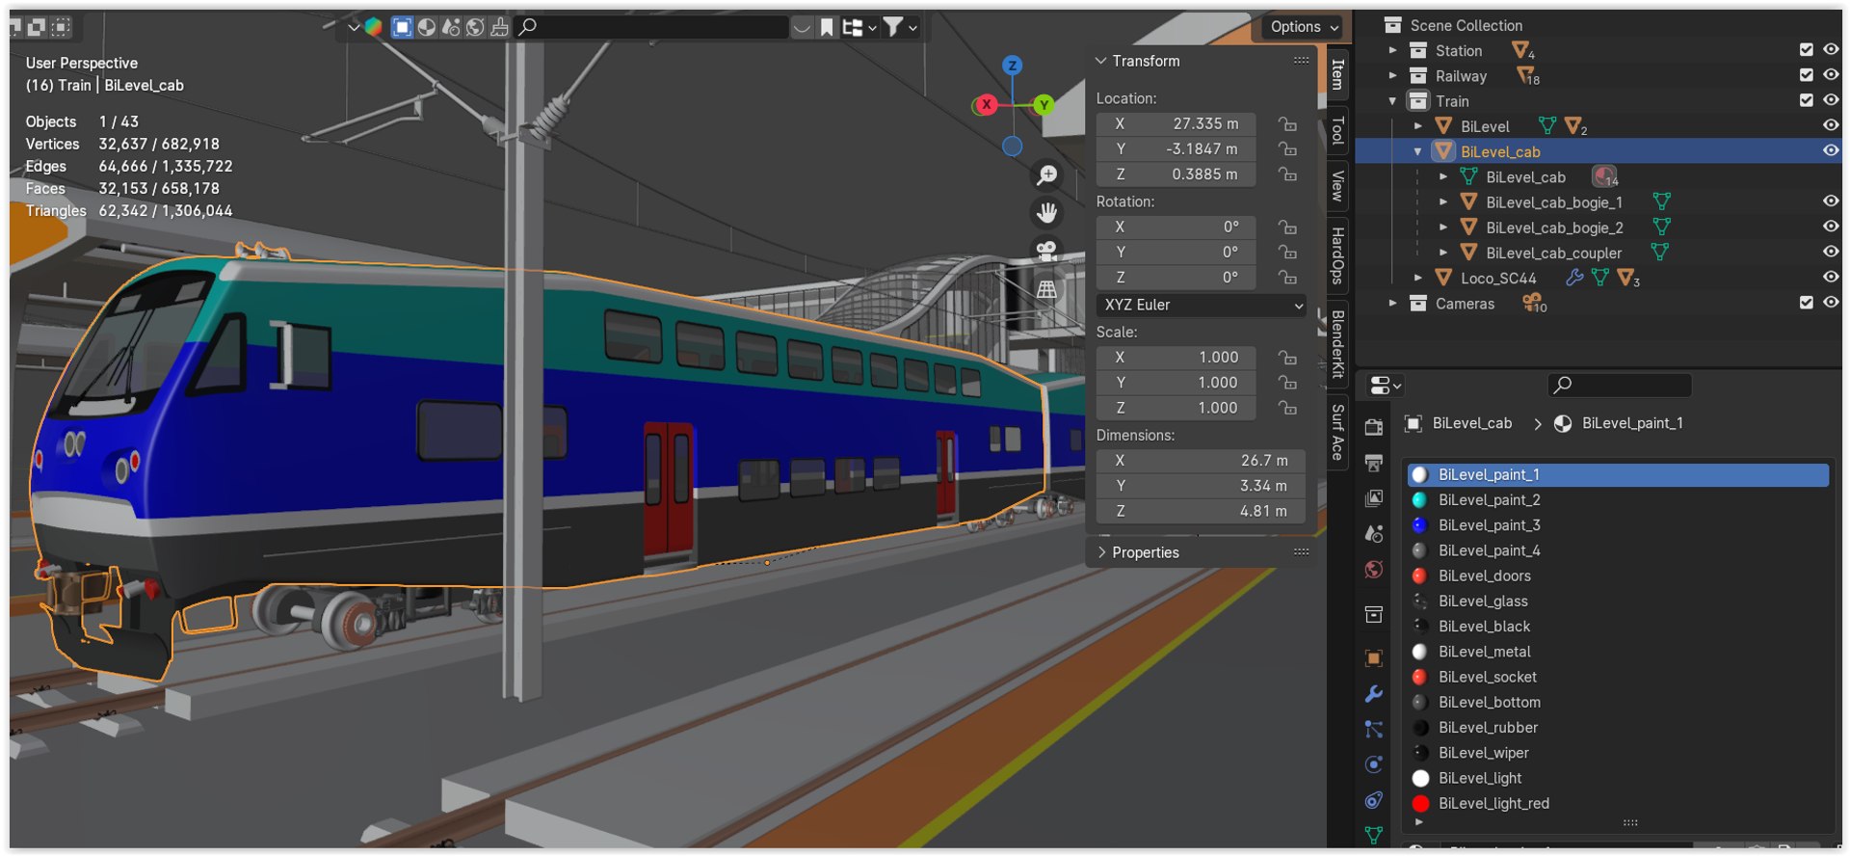Viewport: 1850px width, 856px height.
Task: Open the Object properties orange square tab
Action: click(1374, 658)
